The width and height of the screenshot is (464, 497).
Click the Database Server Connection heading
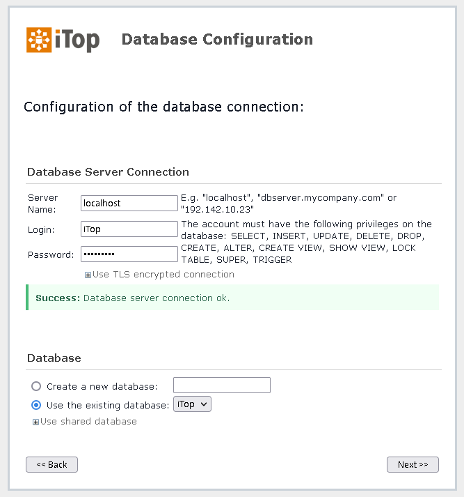click(108, 172)
